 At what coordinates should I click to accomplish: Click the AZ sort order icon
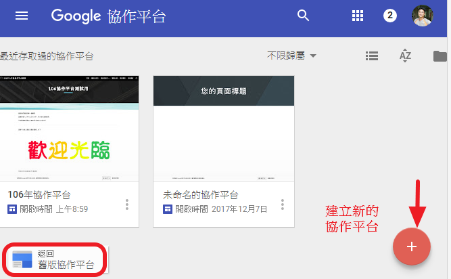tap(405, 56)
